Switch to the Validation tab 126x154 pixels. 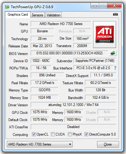53,15
